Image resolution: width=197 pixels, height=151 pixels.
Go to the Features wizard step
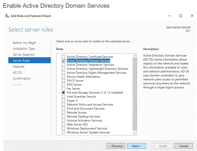click(x=19, y=67)
